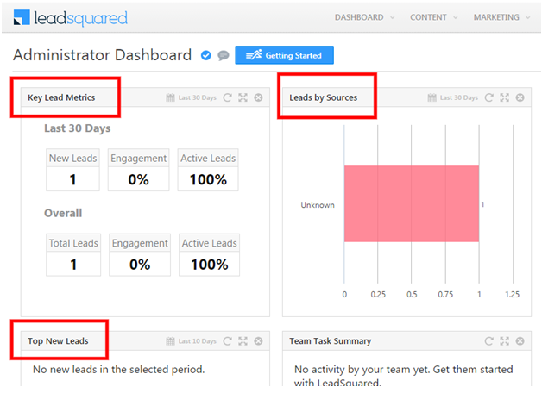Open the CONTENT menu
The image size is (542, 412).
click(x=434, y=17)
